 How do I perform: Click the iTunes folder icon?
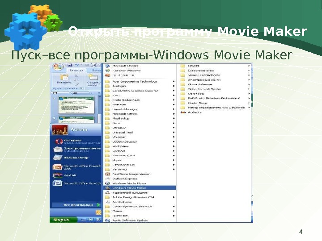pyautogui.click(x=107, y=211)
